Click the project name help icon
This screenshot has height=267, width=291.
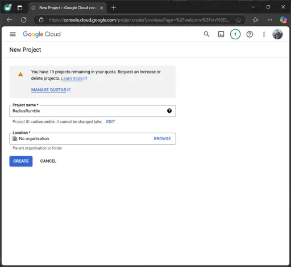tap(169, 111)
